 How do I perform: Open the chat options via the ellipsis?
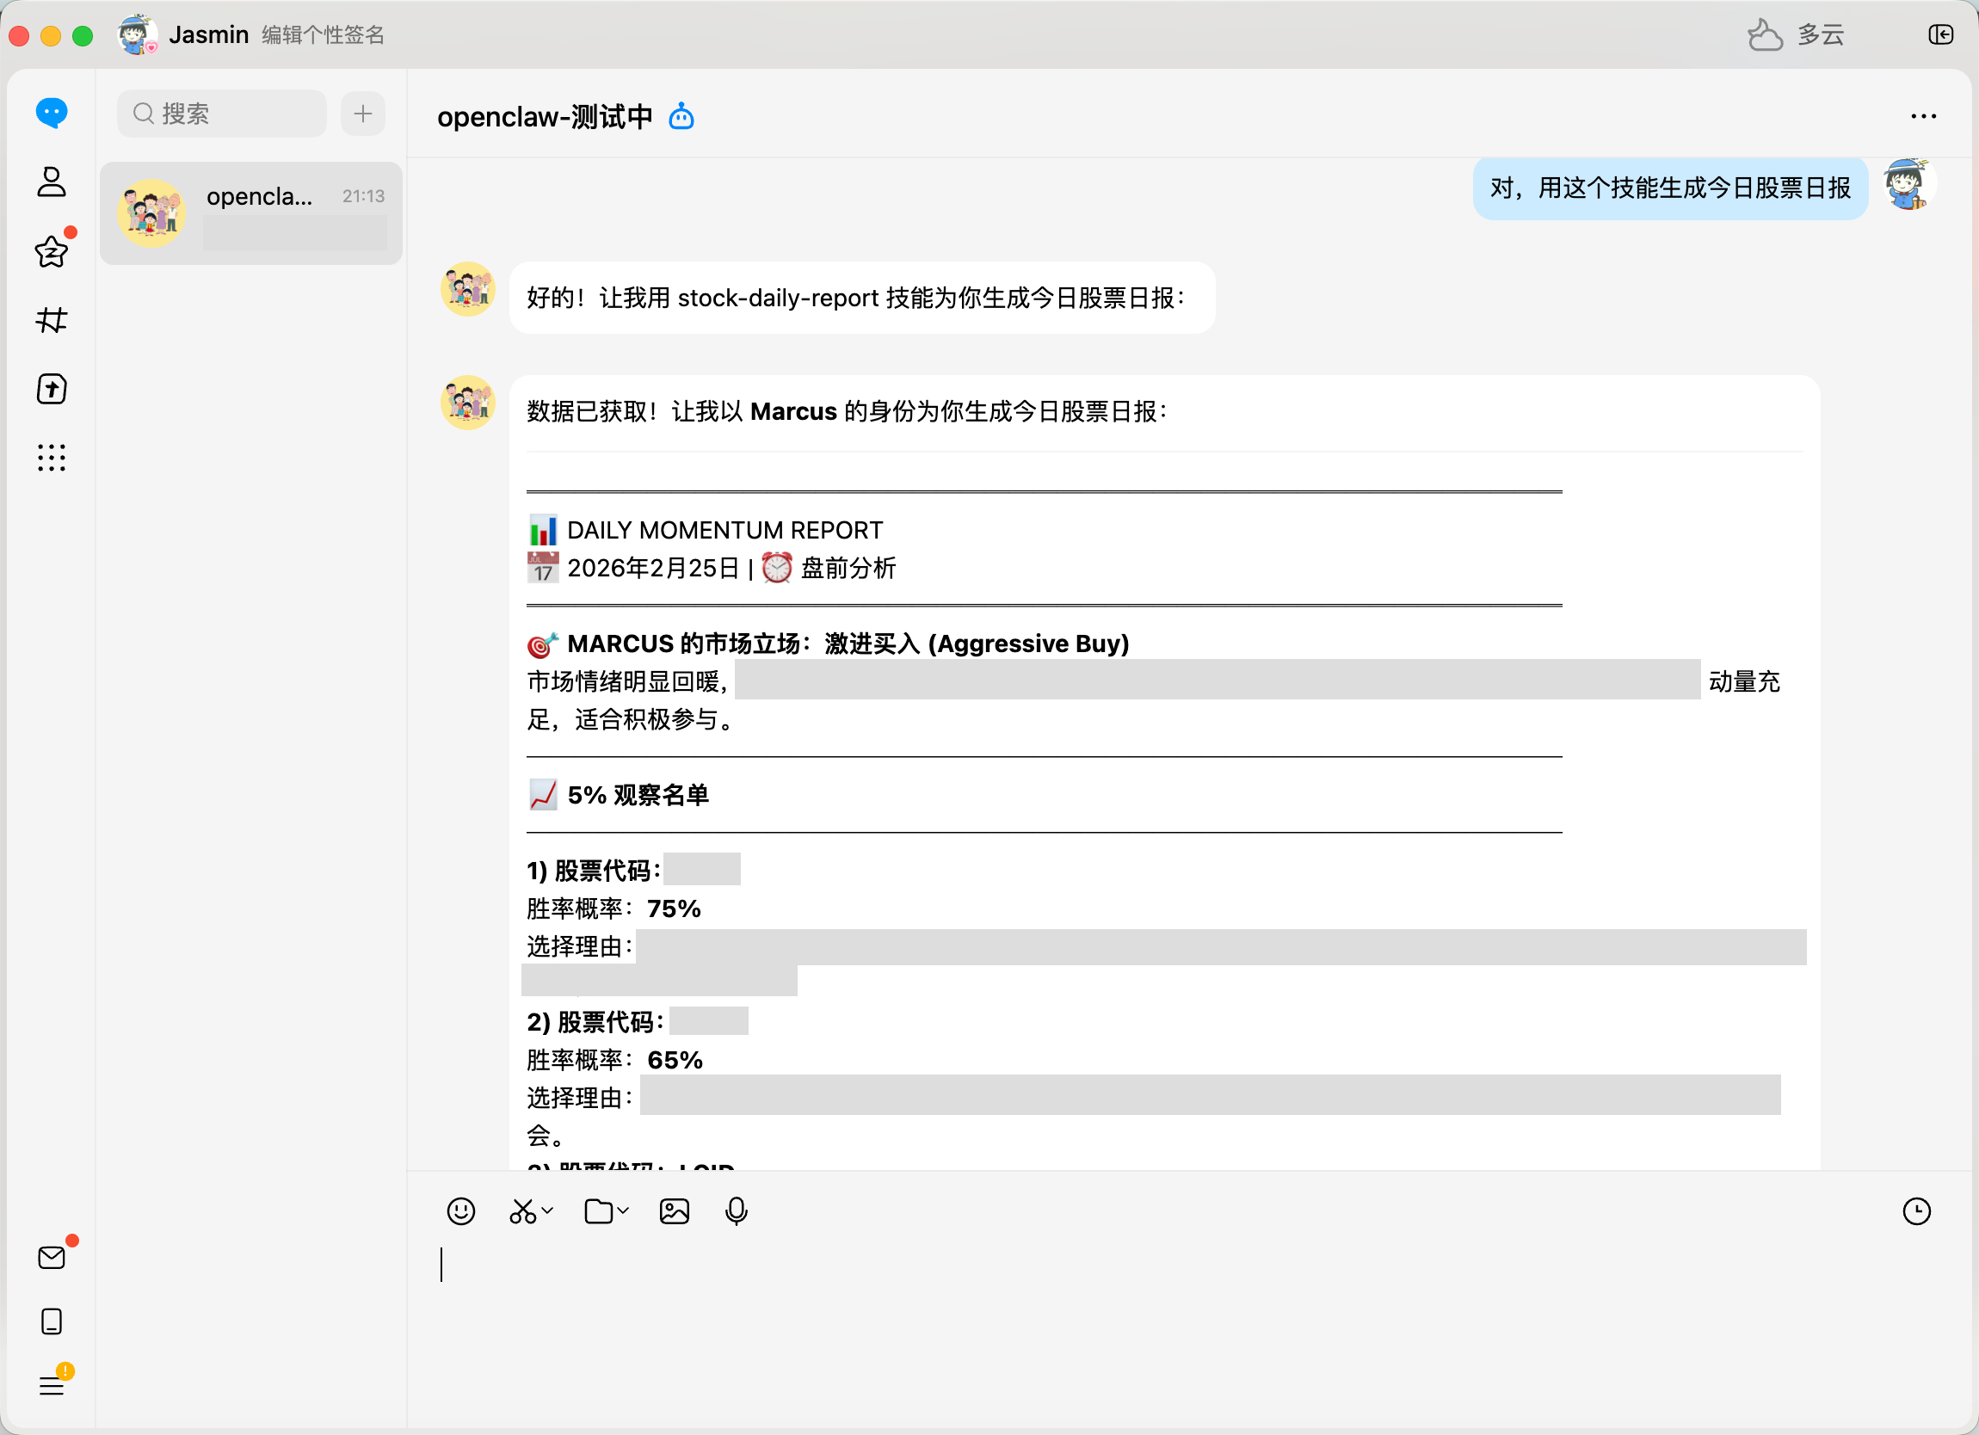point(1924,115)
